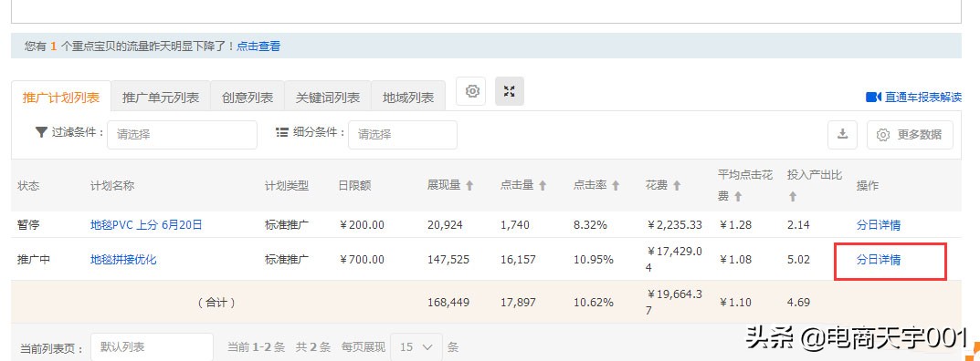This screenshot has width=980, height=361.
Task: Click the ¥1.28 average click cost
Action: pyautogui.click(x=735, y=225)
